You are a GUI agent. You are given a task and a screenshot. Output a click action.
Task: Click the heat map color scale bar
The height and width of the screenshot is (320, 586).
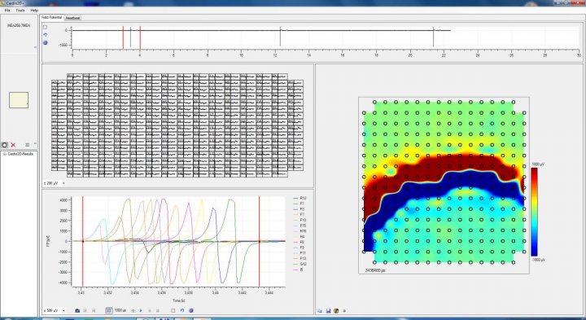[x=535, y=212]
